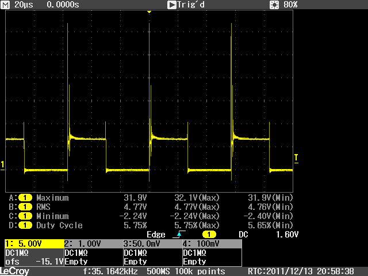Click channel badge in Minimum measurement row
The width and height of the screenshot is (368, 276).
tap(25, 216)
